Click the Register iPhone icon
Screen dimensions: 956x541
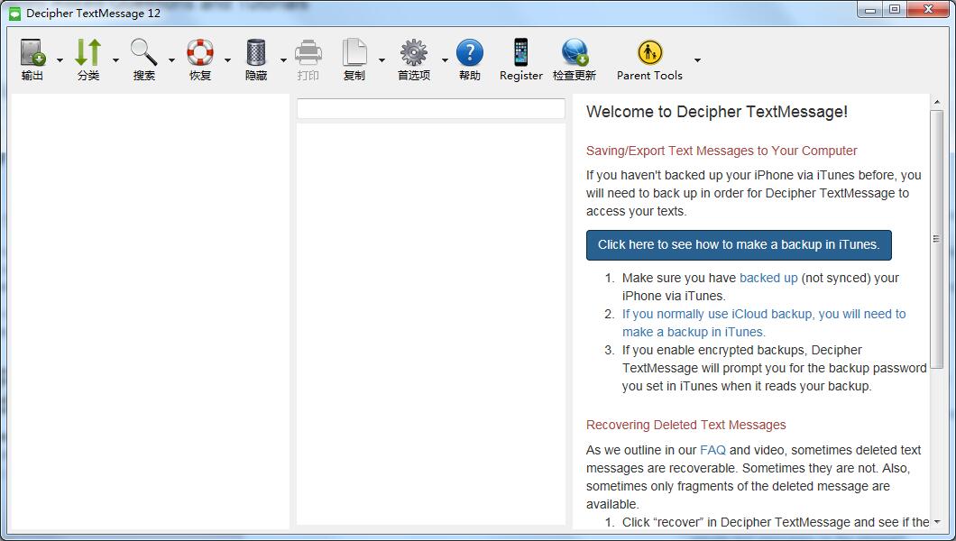(521, 54)
